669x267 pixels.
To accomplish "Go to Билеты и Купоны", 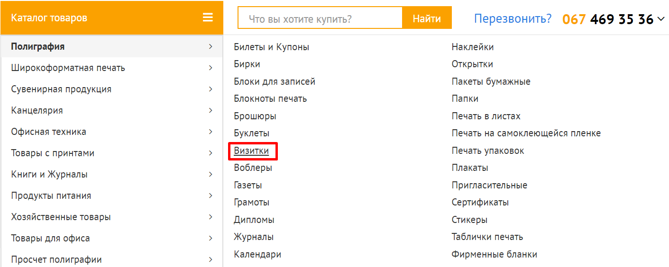I will click(271, 47).
